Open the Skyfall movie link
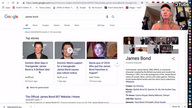The height and width of the screenshot is (108, 192). tap(136, 89)
